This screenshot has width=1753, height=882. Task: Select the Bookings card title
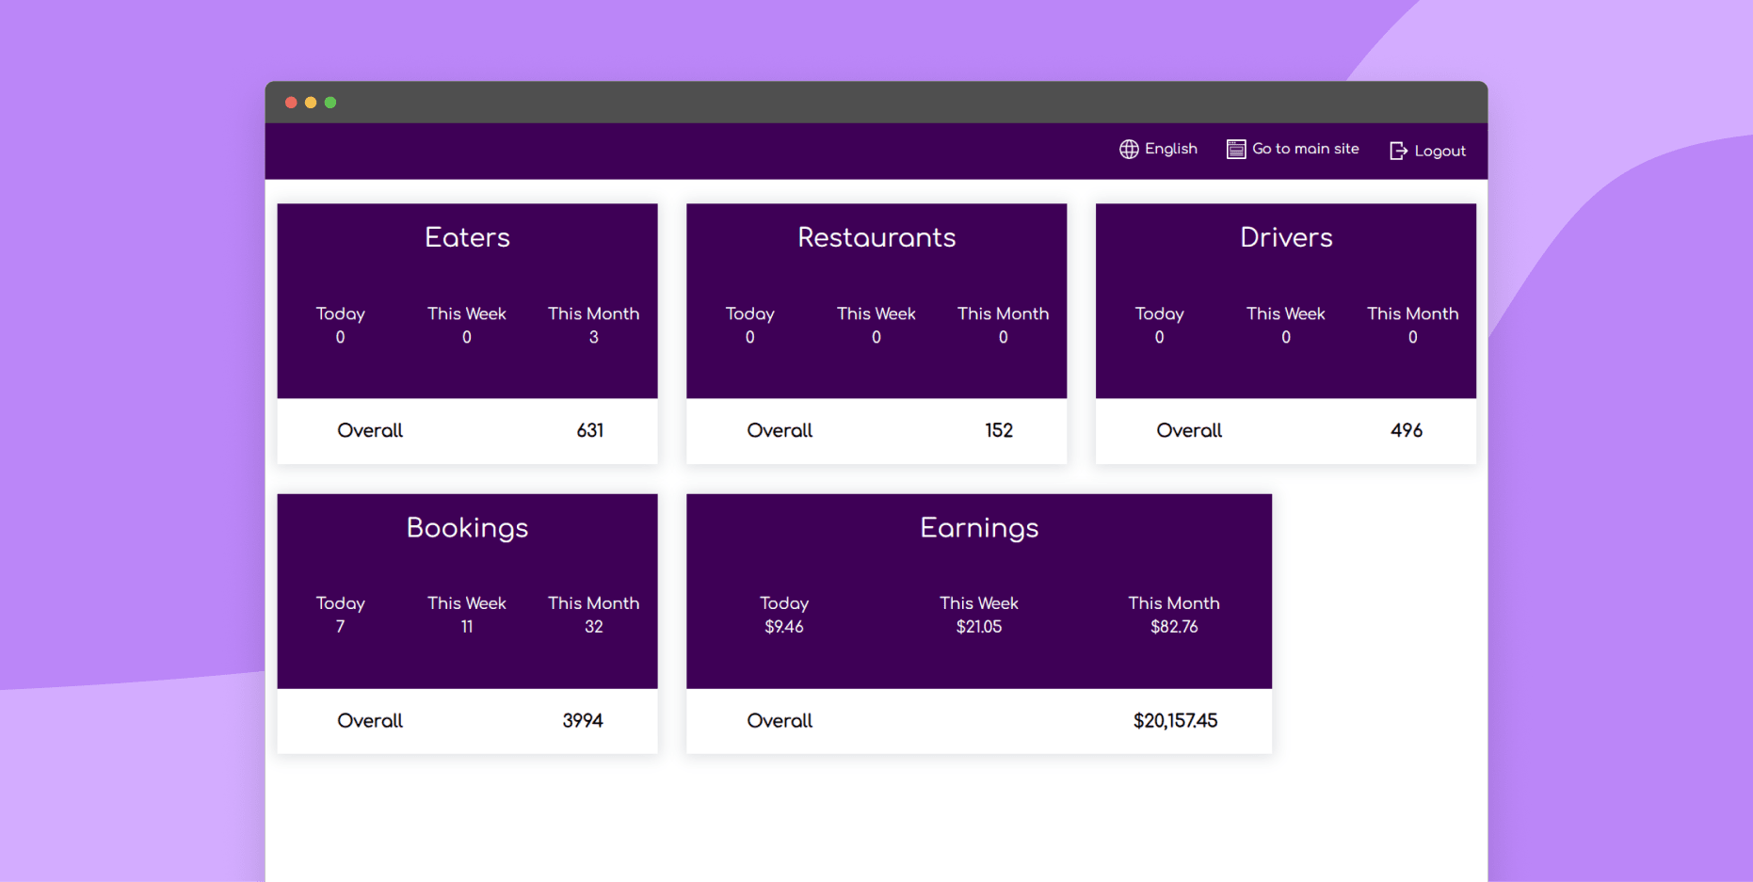pos(467,528)
